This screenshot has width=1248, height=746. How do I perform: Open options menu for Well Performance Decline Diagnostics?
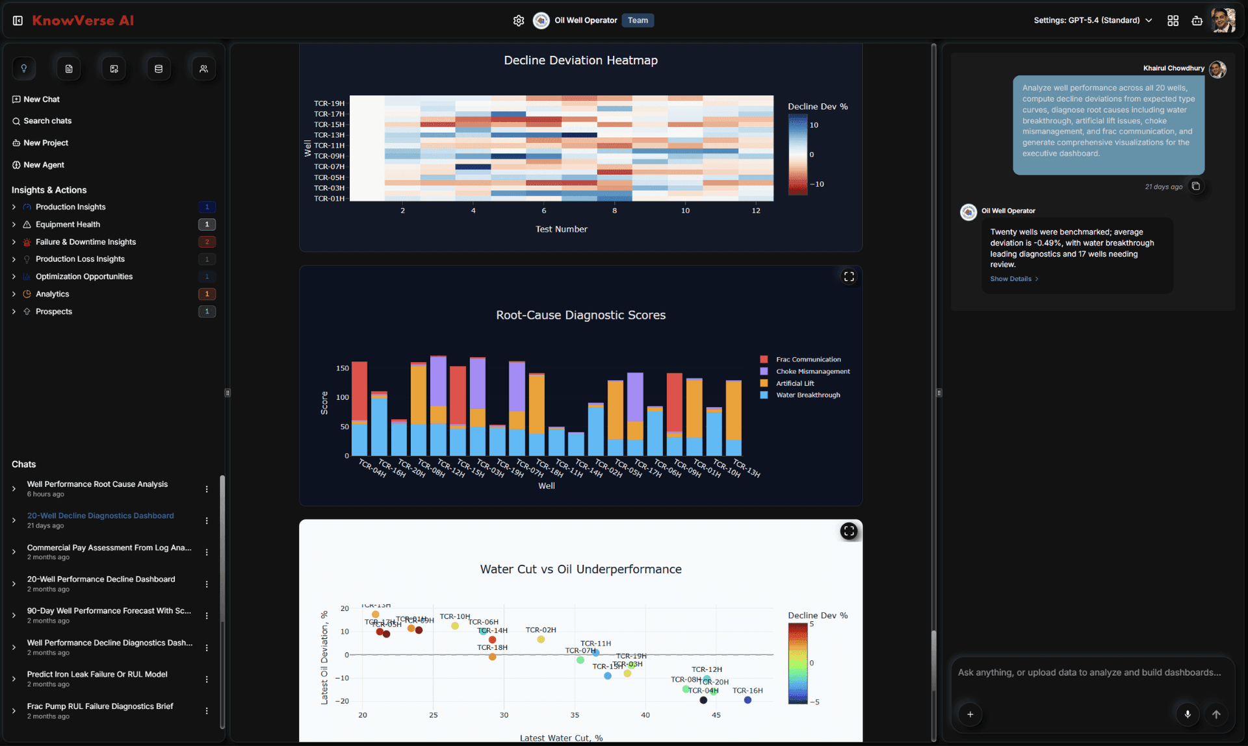tap(207, 647)
